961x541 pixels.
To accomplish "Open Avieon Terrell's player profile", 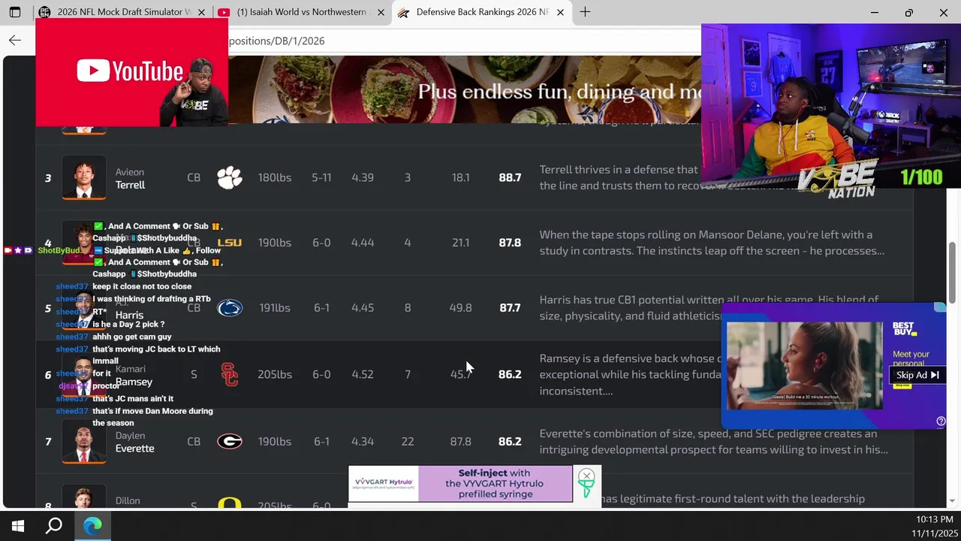I will tap(130, 179).
